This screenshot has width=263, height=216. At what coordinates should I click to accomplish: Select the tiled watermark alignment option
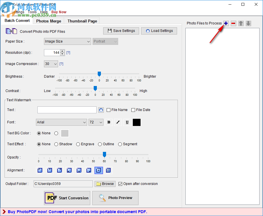(x=108, y=170)
